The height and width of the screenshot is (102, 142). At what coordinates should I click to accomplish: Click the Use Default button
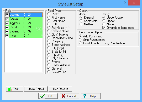60,89
